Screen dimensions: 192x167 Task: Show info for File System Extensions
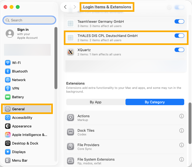pyautogui.click(x=182, y=159)
